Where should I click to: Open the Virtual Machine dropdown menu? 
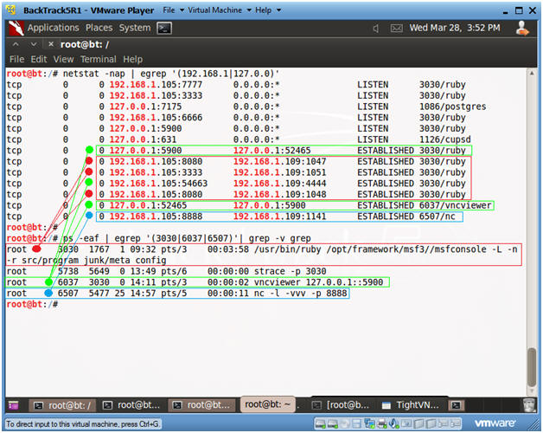click(x=220, y=10)
